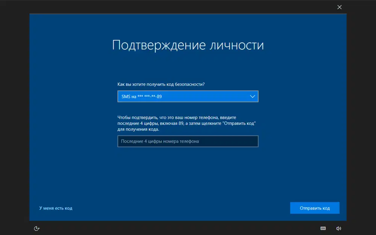Image resolution: width=376 pixels, height=235 pixels.
Task: Click the 'Подтверждение личности' heading
Action: (x=188, y=44)
